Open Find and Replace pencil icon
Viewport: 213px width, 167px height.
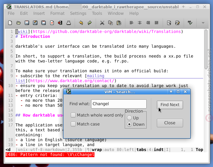tap(177, 23)
